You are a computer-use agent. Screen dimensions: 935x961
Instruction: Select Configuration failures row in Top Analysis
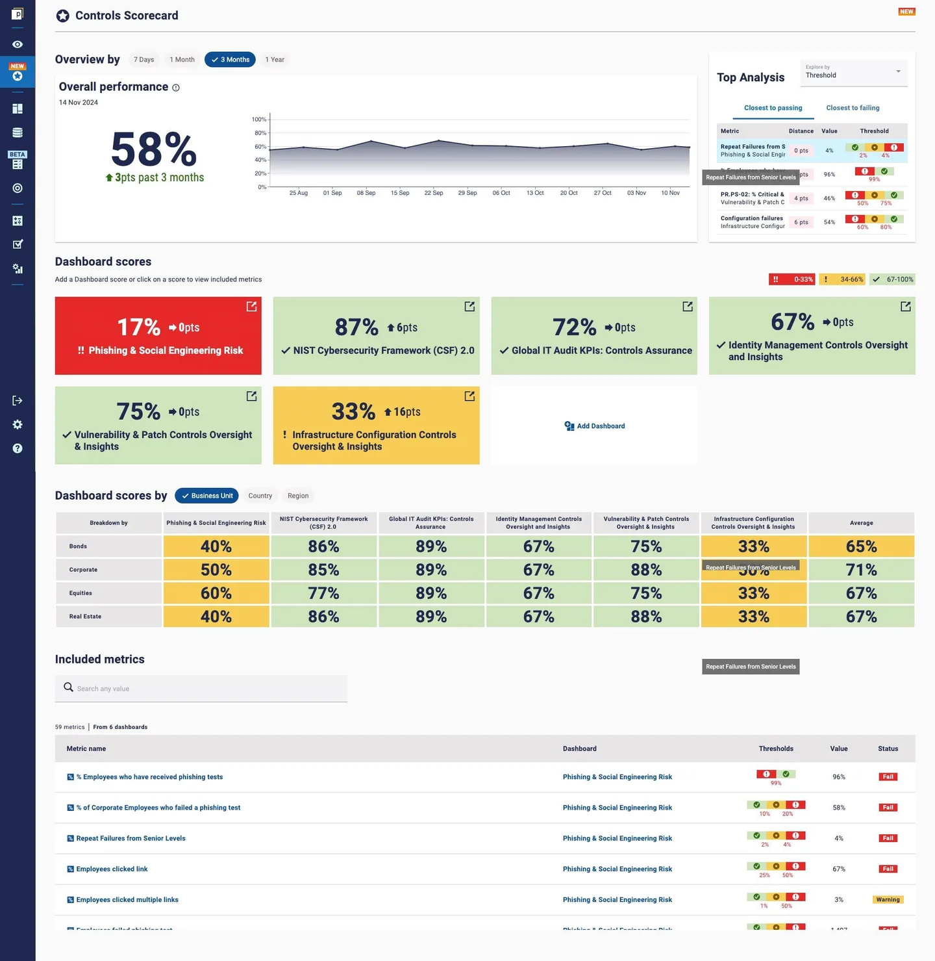[x=812, y=222]
